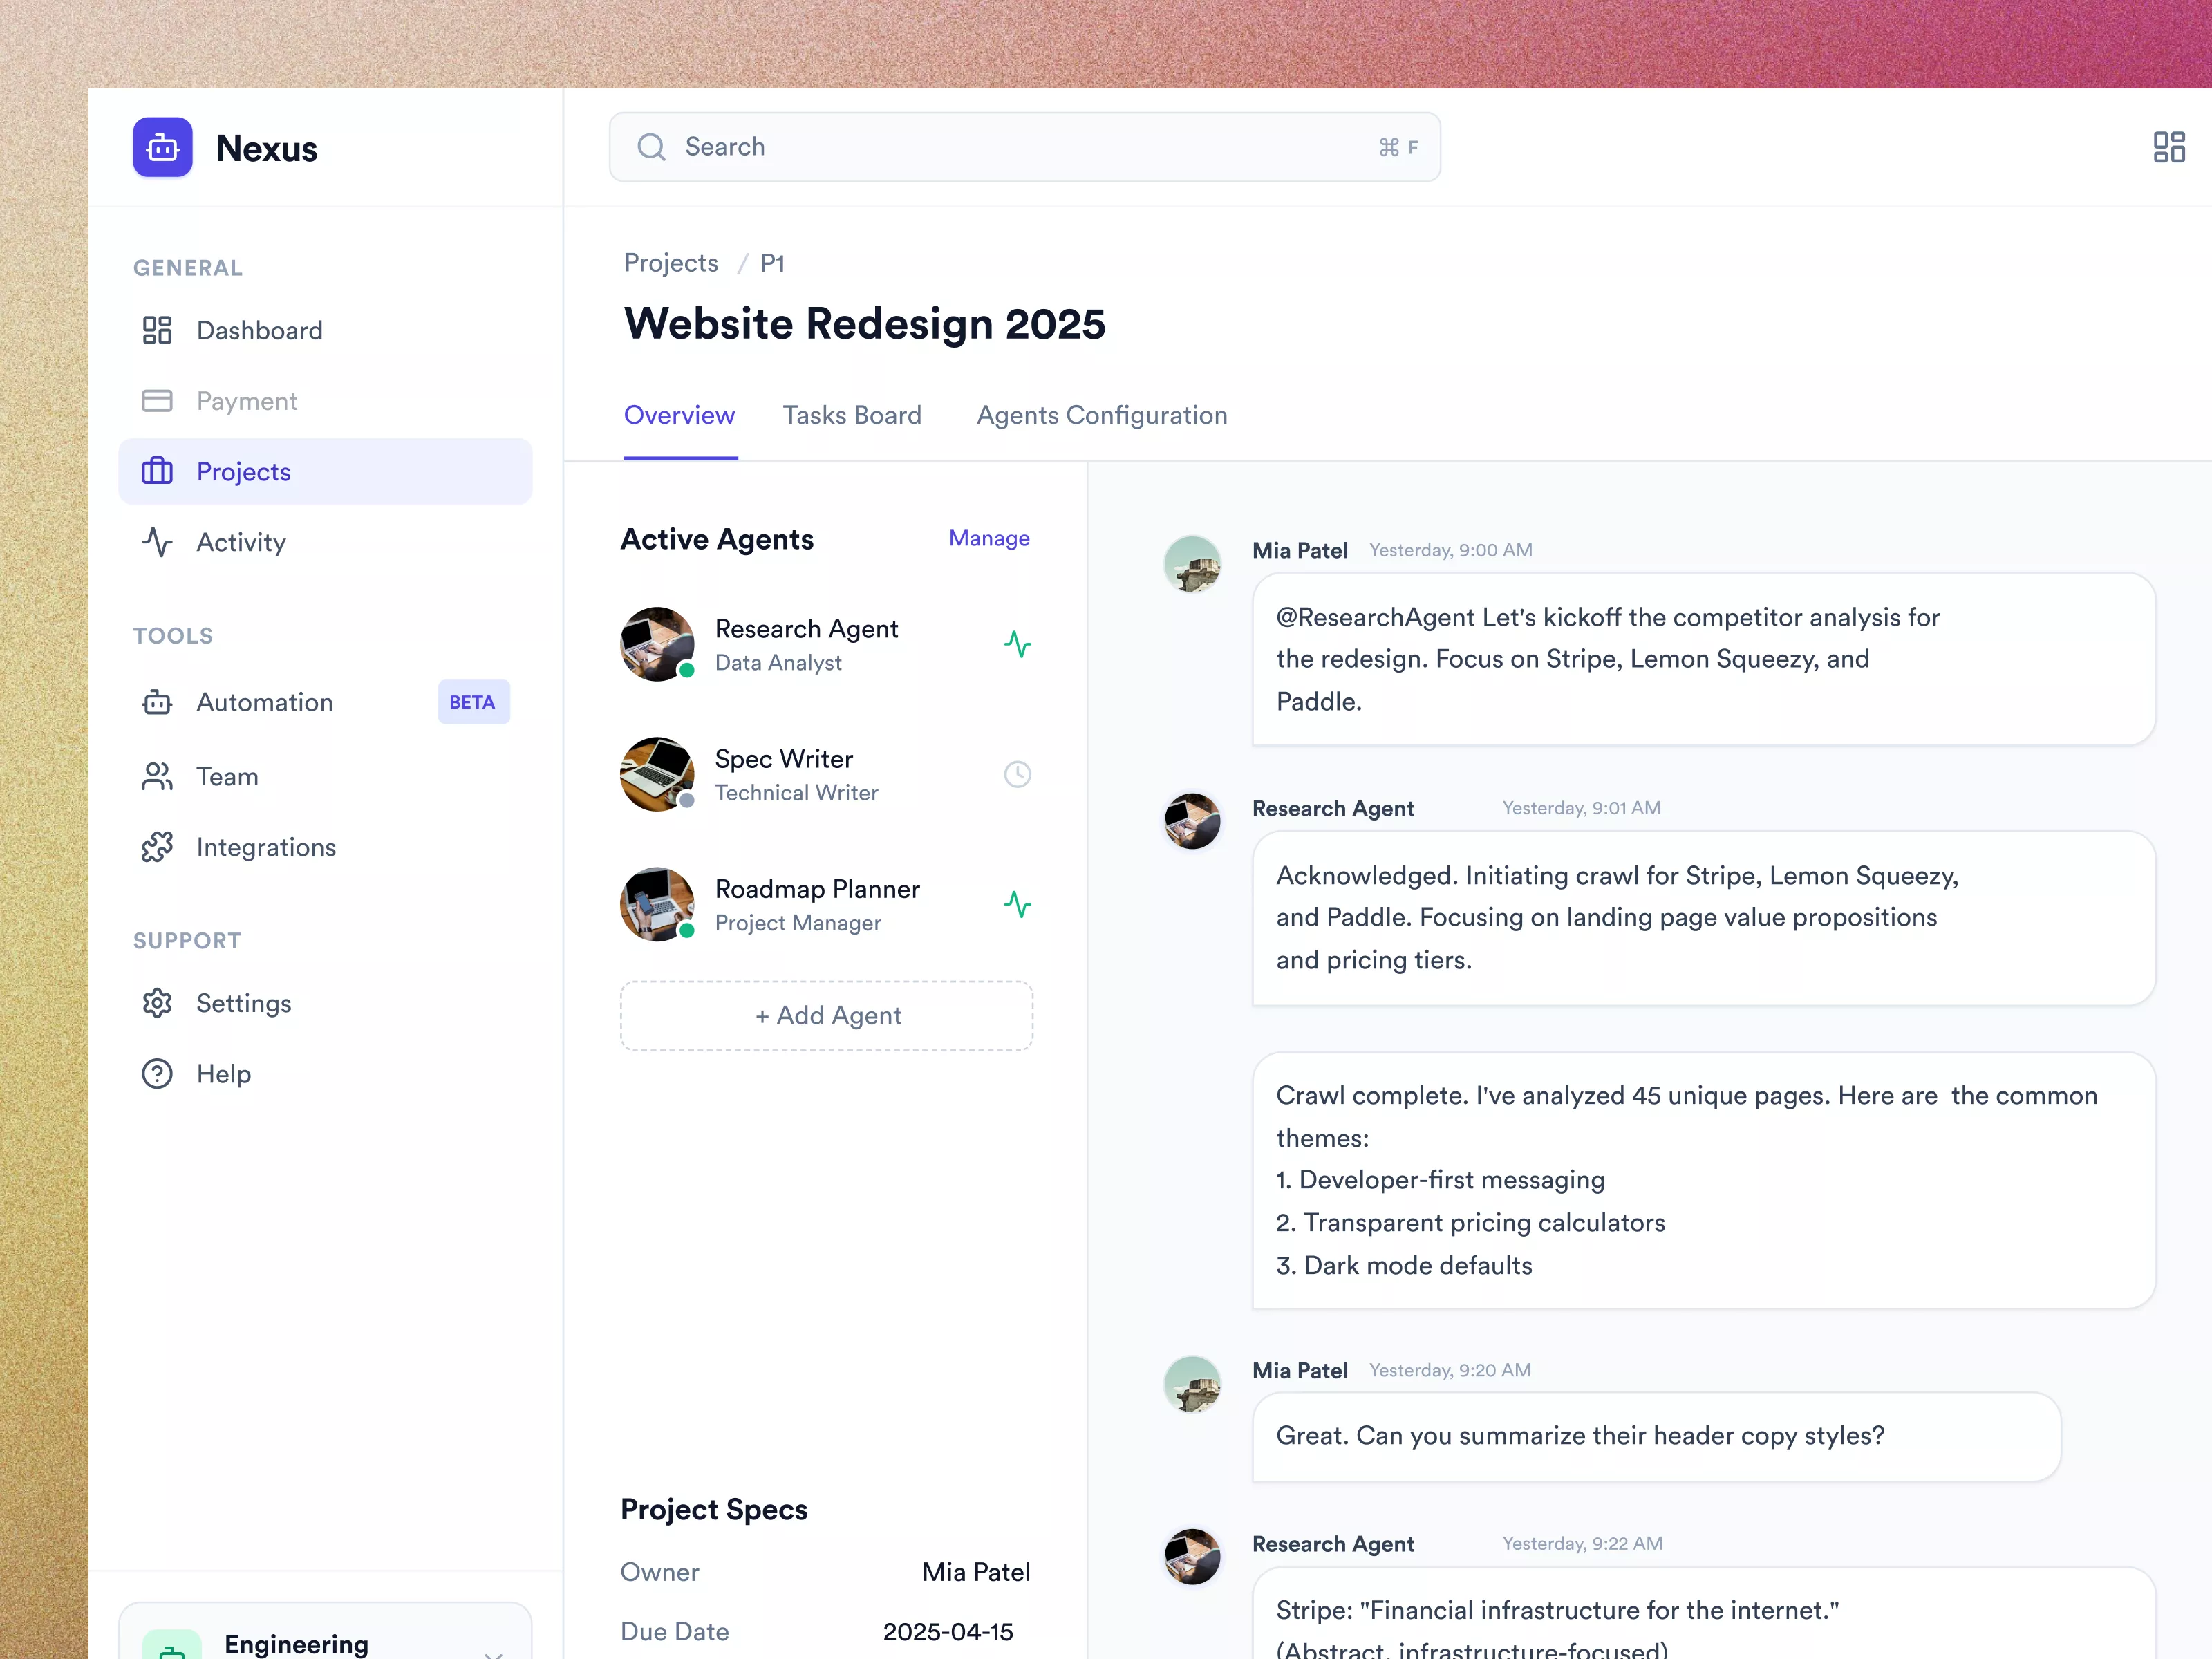Switch to the Tasks Board tab
Screen dimensions: 2212x1659
tap(852, 415)
